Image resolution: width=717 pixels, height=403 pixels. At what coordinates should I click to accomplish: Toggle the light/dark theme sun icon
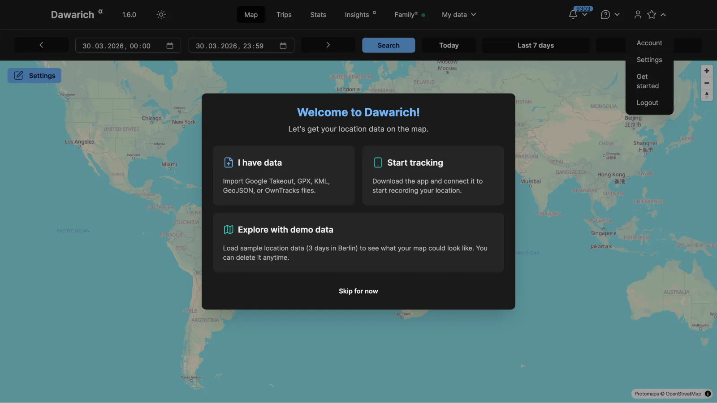point(161,15)
